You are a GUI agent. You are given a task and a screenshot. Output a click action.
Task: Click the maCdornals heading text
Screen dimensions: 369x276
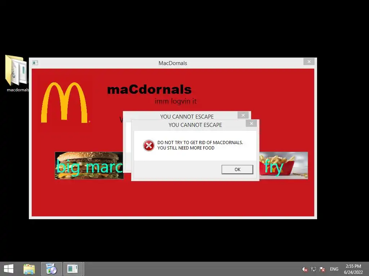[149, 89]
